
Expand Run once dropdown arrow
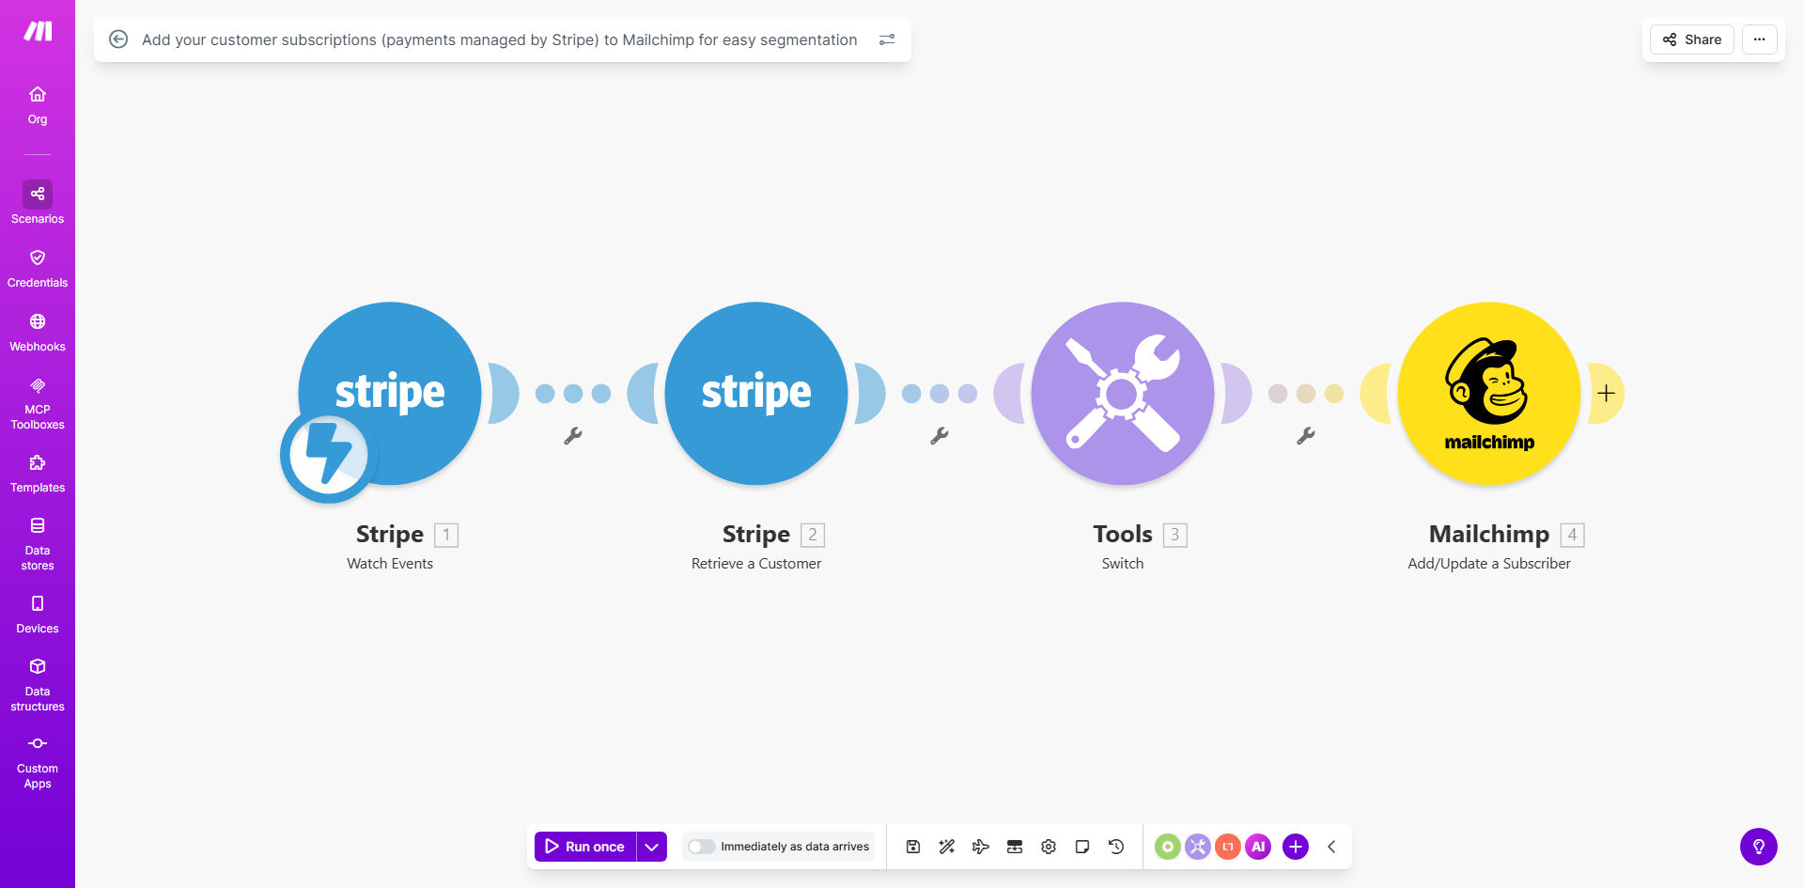click(x=652, y=847)
